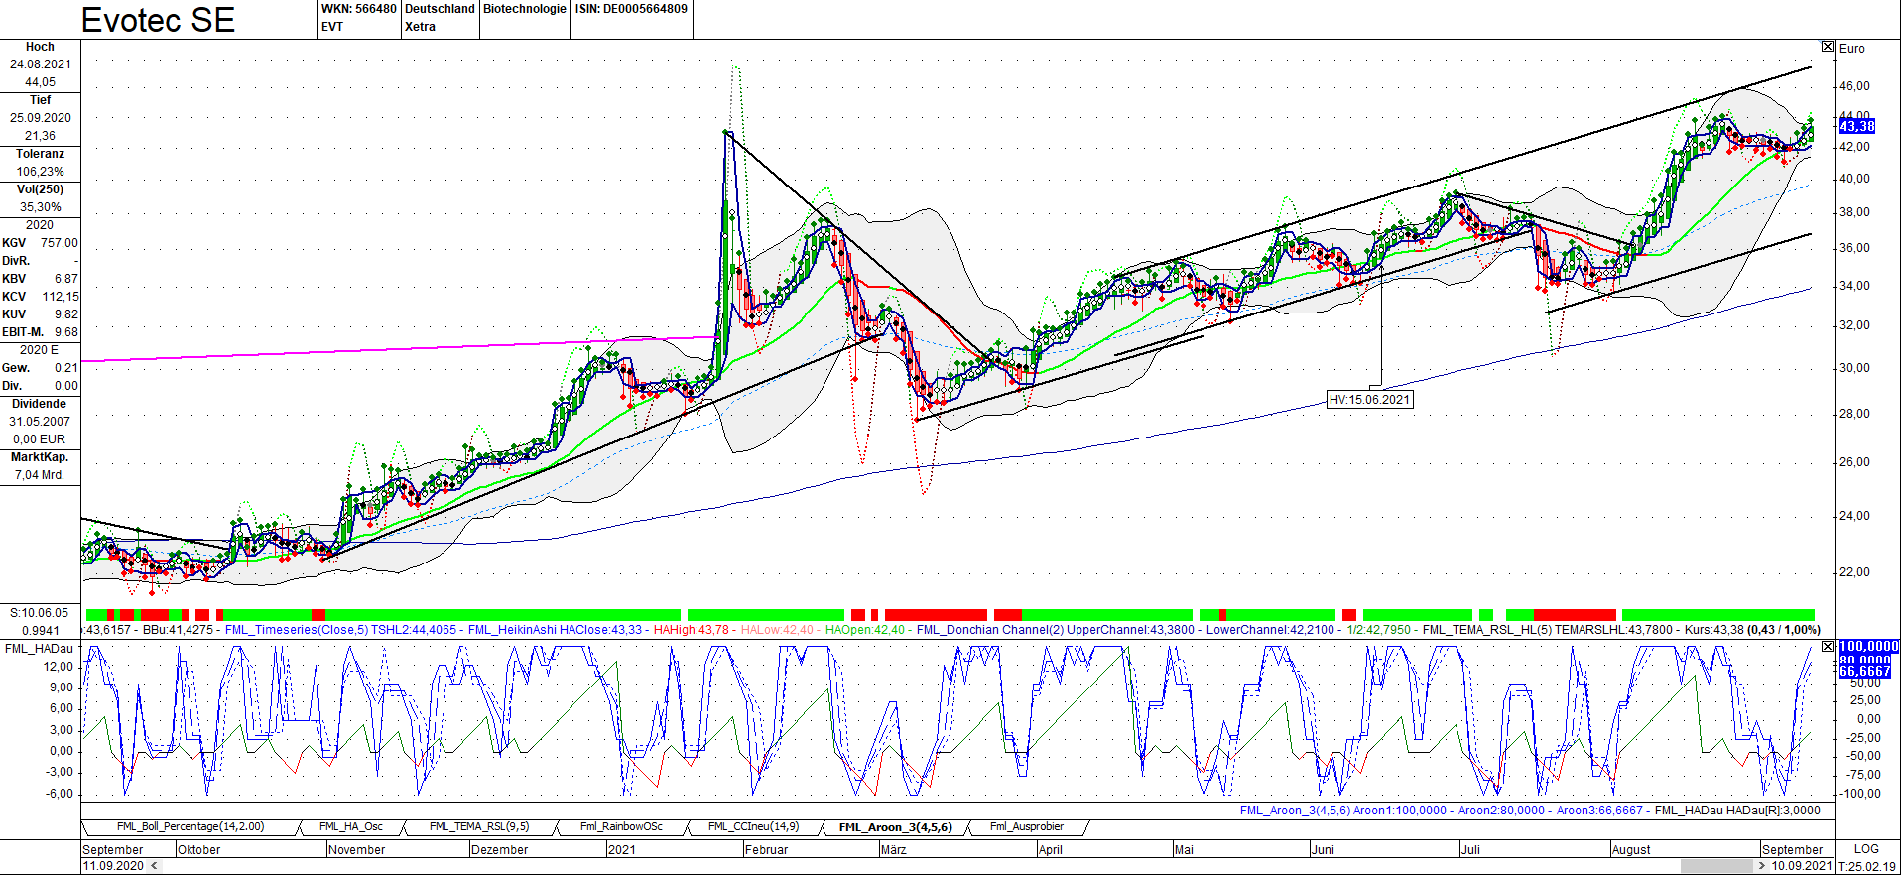
Task: Click the Dividende date 31.05.2007
Action: (41, 422)
